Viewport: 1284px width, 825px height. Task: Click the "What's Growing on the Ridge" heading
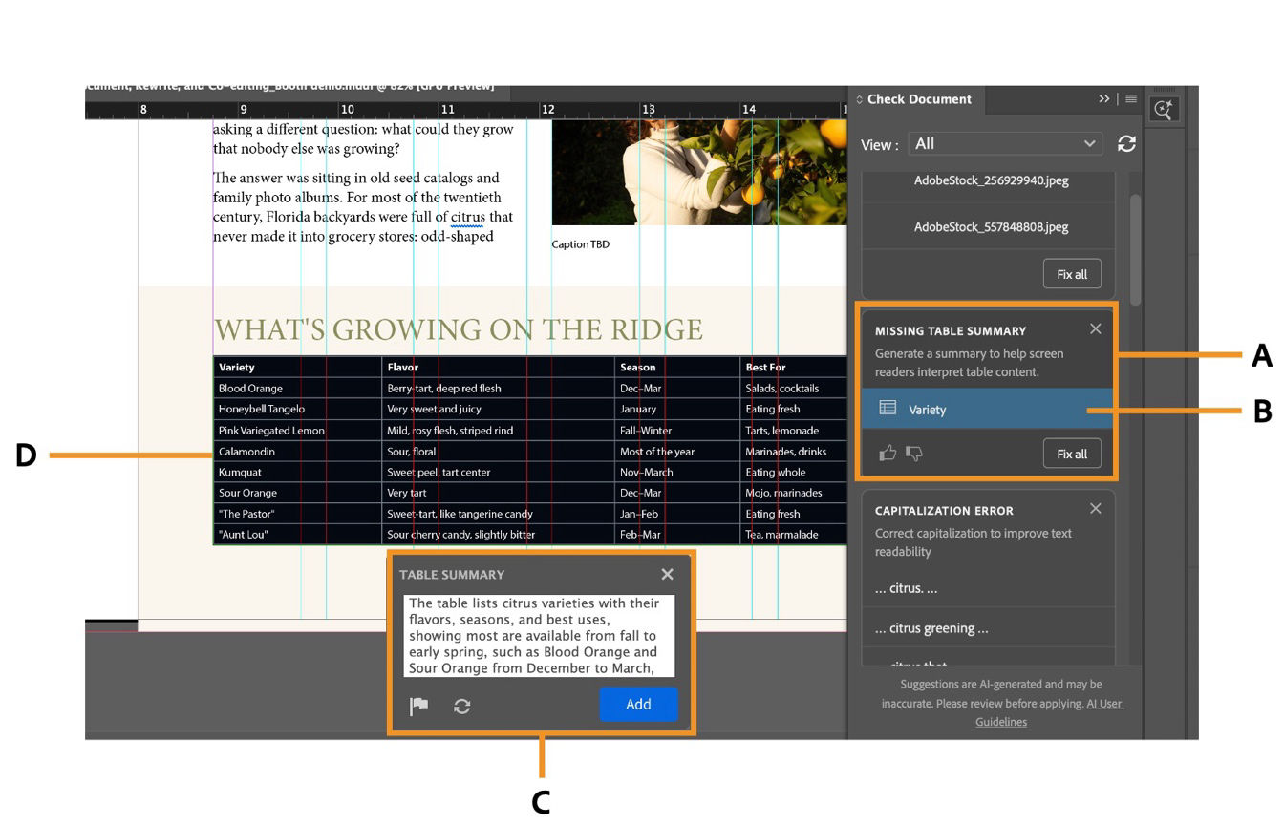click(x=459, y=329)
